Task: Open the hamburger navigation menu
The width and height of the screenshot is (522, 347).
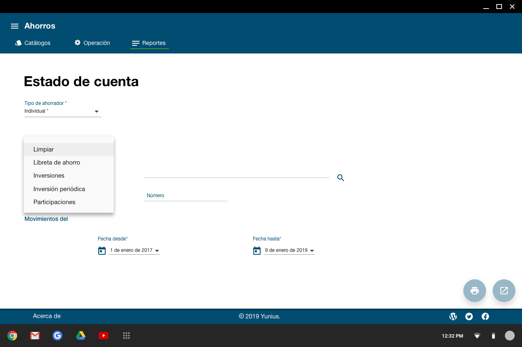Action: point(15,26)
